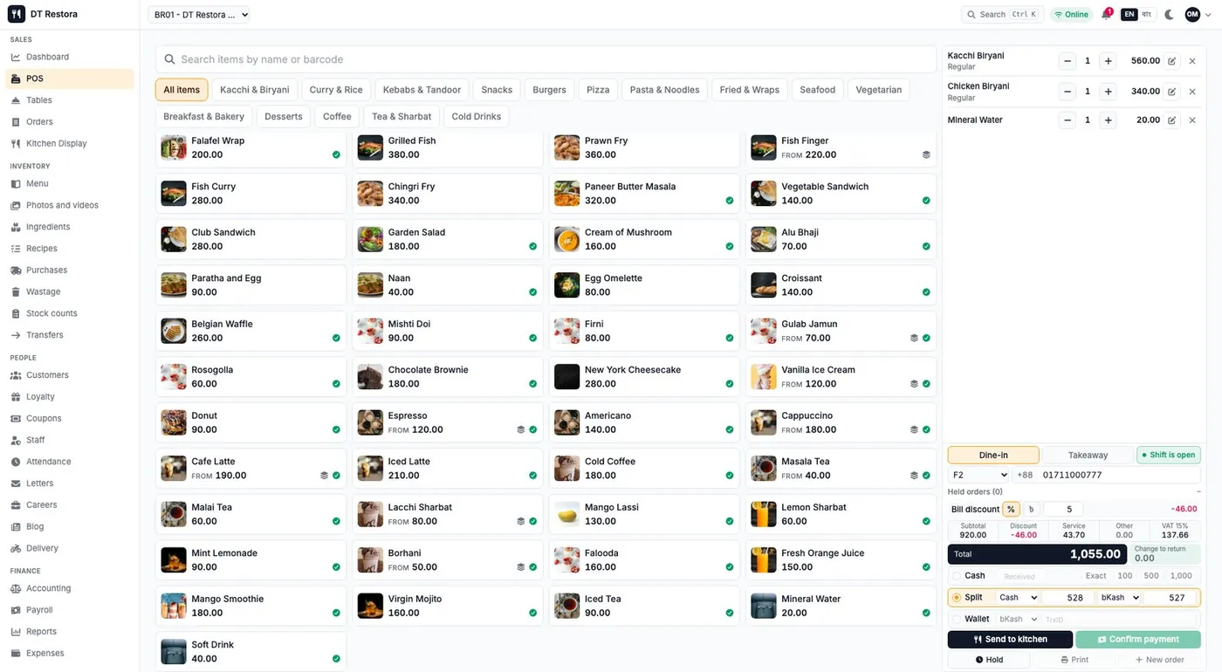
Task: Select the Cold Drinks category tab
Action: 477,117
